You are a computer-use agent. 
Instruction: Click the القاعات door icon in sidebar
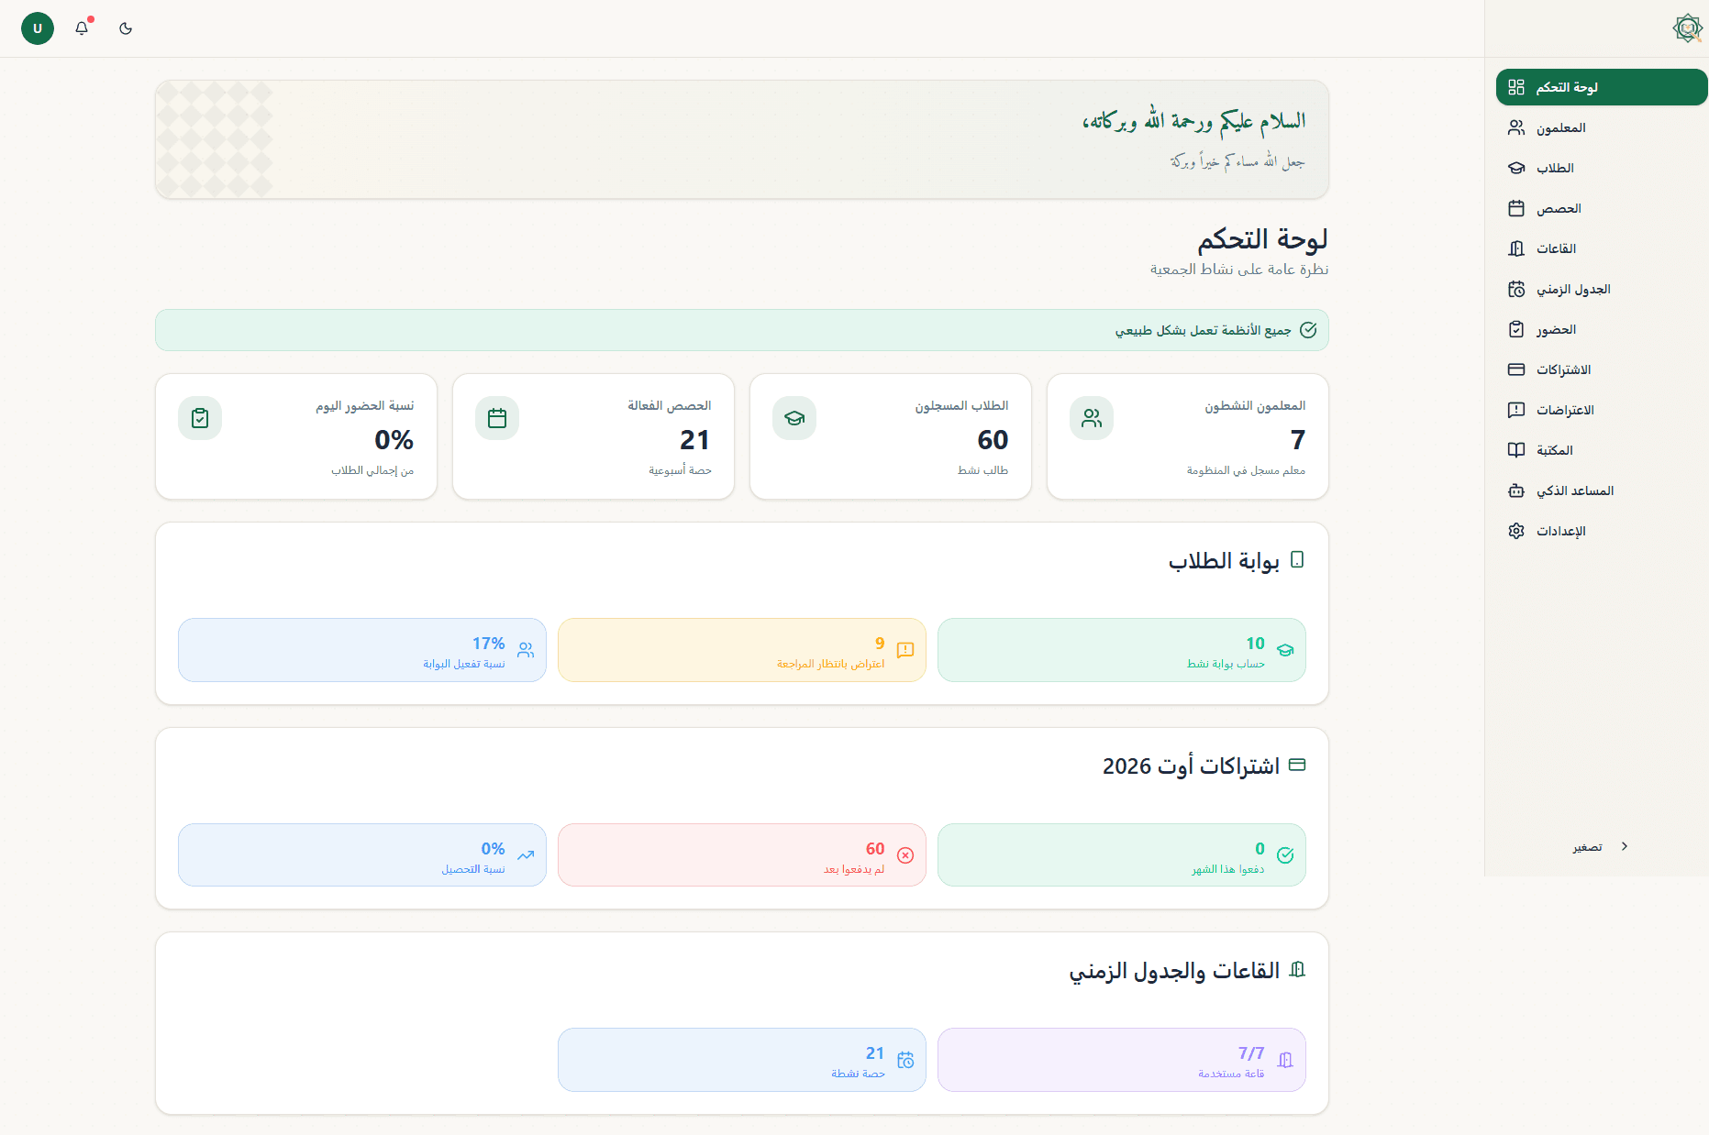tap(1516, 248)
